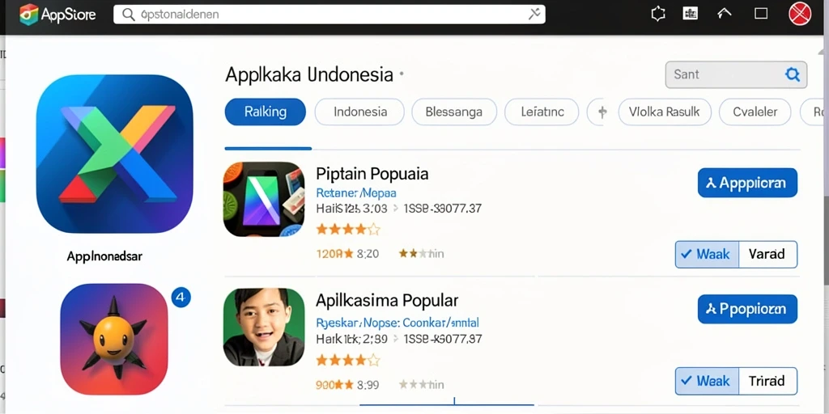This screenshot has width=829, height=414.
Task: Clear the top search bar with the X icon
Action: point(534,15)
